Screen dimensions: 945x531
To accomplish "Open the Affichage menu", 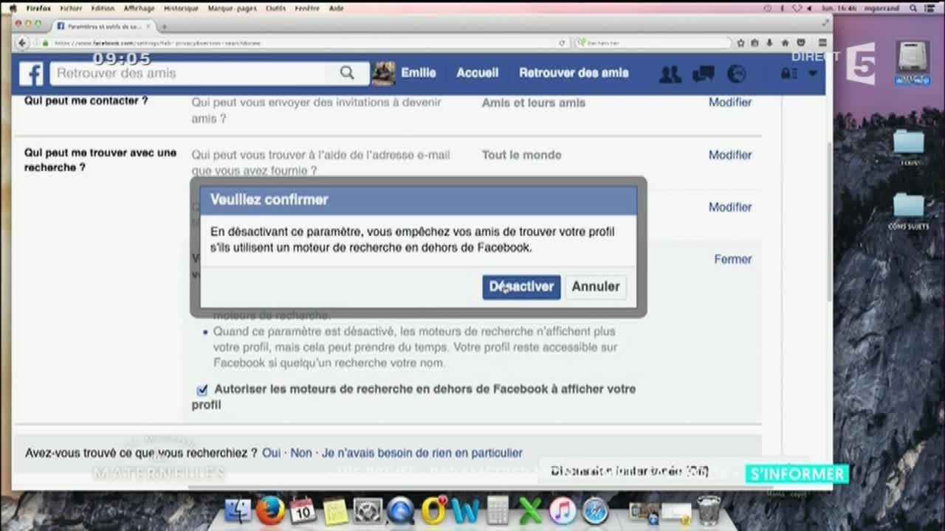I will (x=139, y=8).
